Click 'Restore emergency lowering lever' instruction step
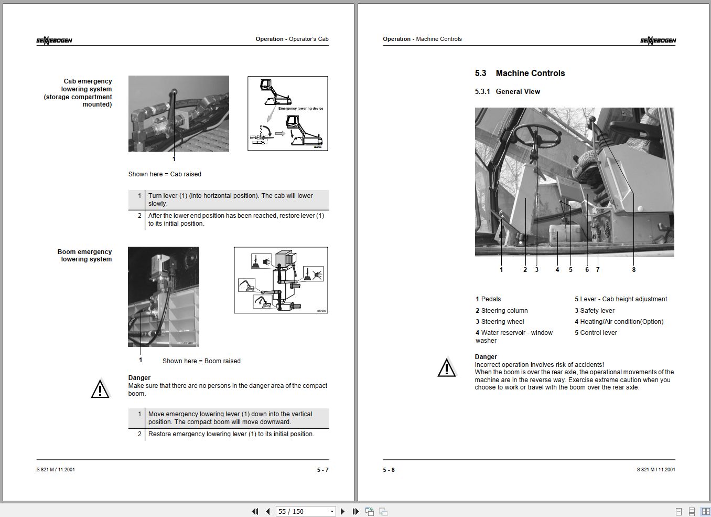This screenshot has height=517, width=711. coord(229,434)
